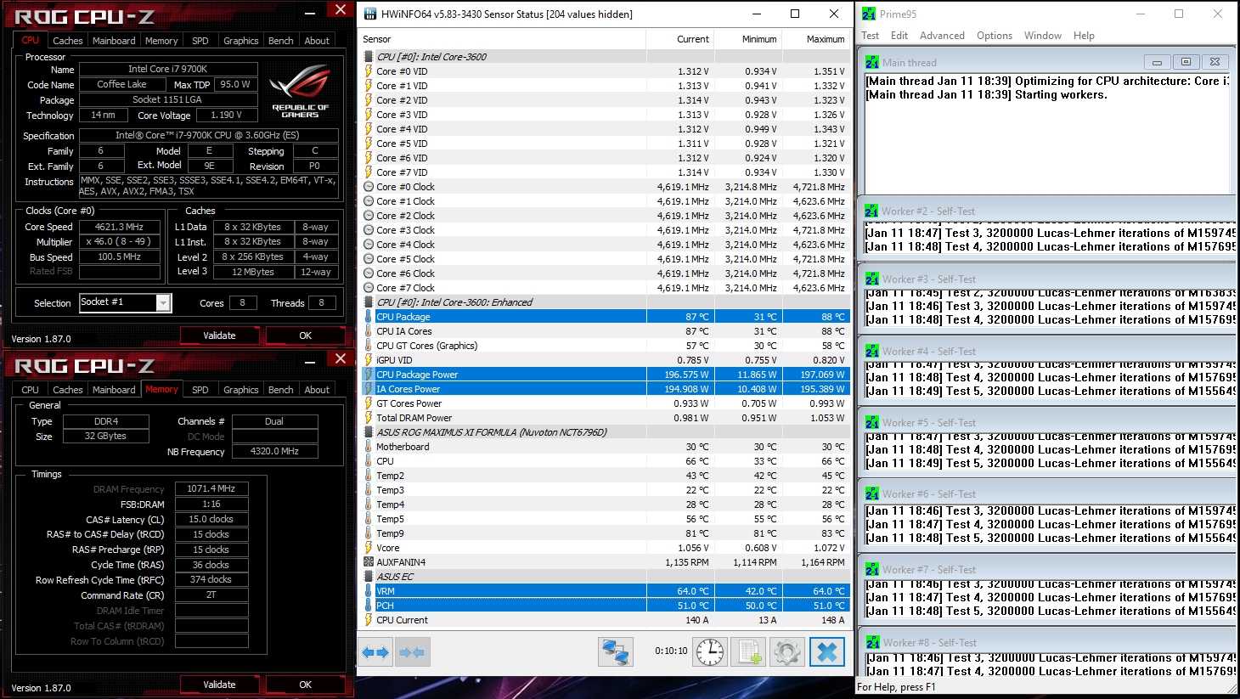Click the Worker #2 Self-Test window icon
The image size is (1240, 699).
click(x=872, y=211)
